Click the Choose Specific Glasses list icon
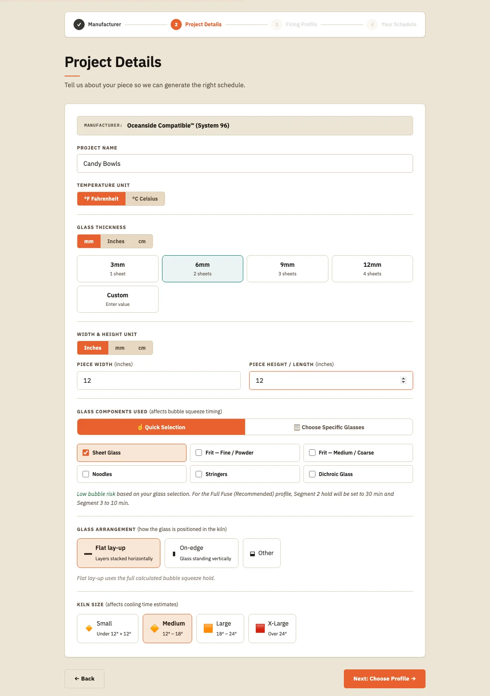The width and height of the screenshot is (490, 696). pyautogui.click(x=297, y=427)
